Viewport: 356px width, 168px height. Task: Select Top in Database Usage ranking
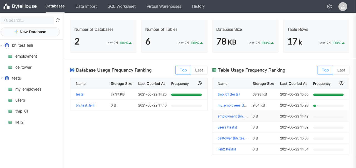[x=183, y=70]
